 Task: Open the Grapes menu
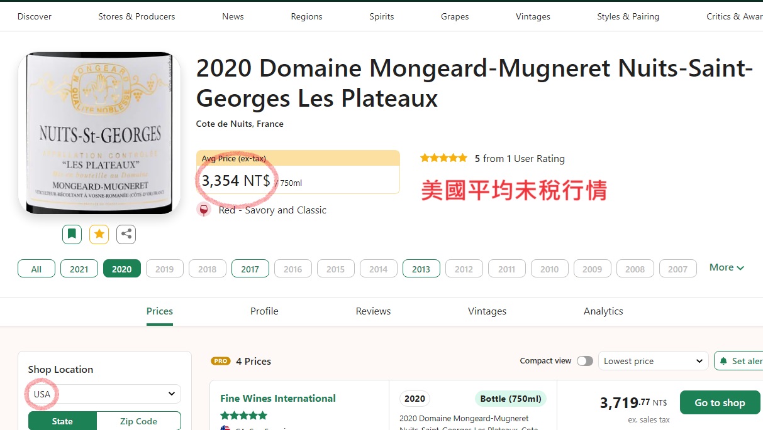(455, 16)
